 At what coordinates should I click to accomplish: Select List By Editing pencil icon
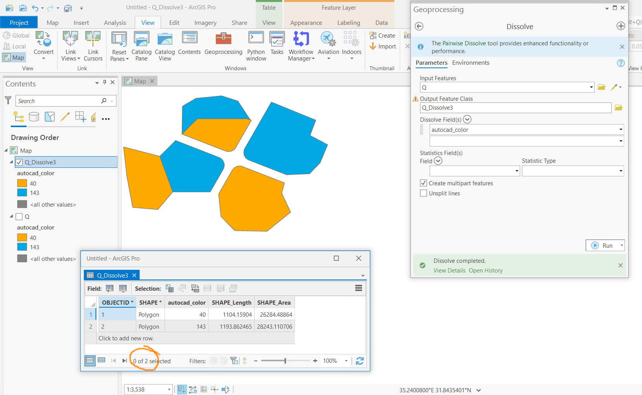pos(65,117)
